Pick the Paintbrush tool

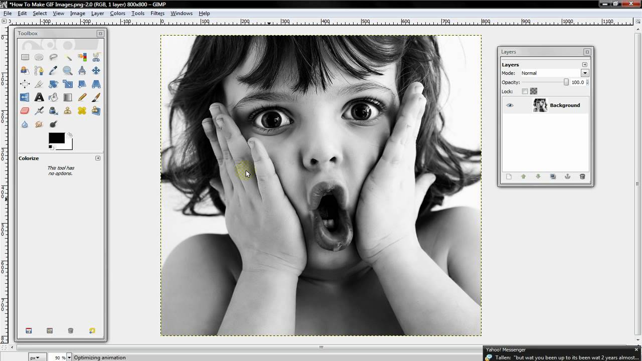(x=96, y=97)
